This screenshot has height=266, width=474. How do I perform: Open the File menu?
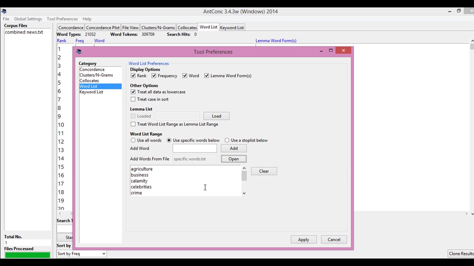click(6, 19)
